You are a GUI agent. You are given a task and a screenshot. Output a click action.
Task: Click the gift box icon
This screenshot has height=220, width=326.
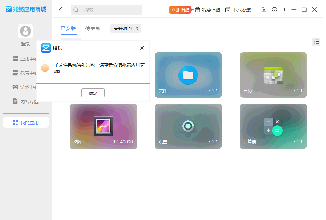[197, 10]
